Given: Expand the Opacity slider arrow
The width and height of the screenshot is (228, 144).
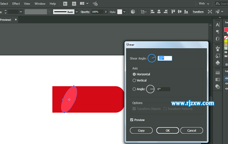Looking at the screenshot, I should [x=106, y=12].
